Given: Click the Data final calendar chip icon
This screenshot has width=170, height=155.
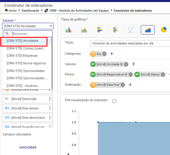Looking at the screenshot, I should 93,85.
